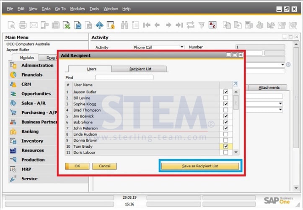Click the Find input field
This screenshot has width=303, height=210.
124,77
